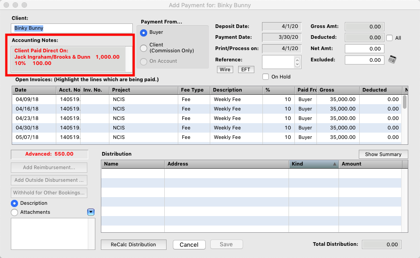Viewport: 420px width, 258px height.
Task: Enable the On Hold checkbox
Action: coord(266,77)
